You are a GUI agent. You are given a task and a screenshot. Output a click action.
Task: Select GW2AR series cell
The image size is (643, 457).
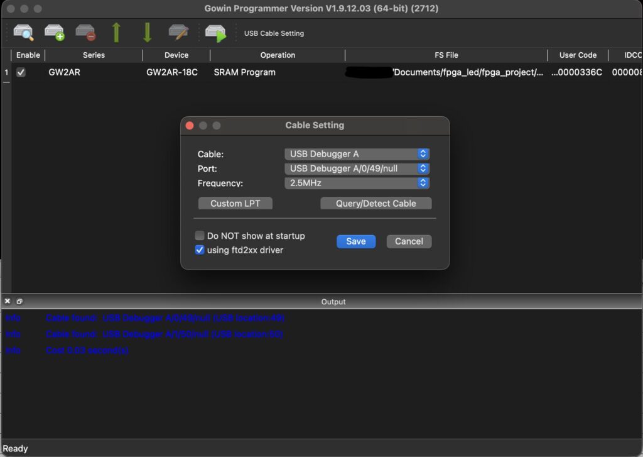94,72
